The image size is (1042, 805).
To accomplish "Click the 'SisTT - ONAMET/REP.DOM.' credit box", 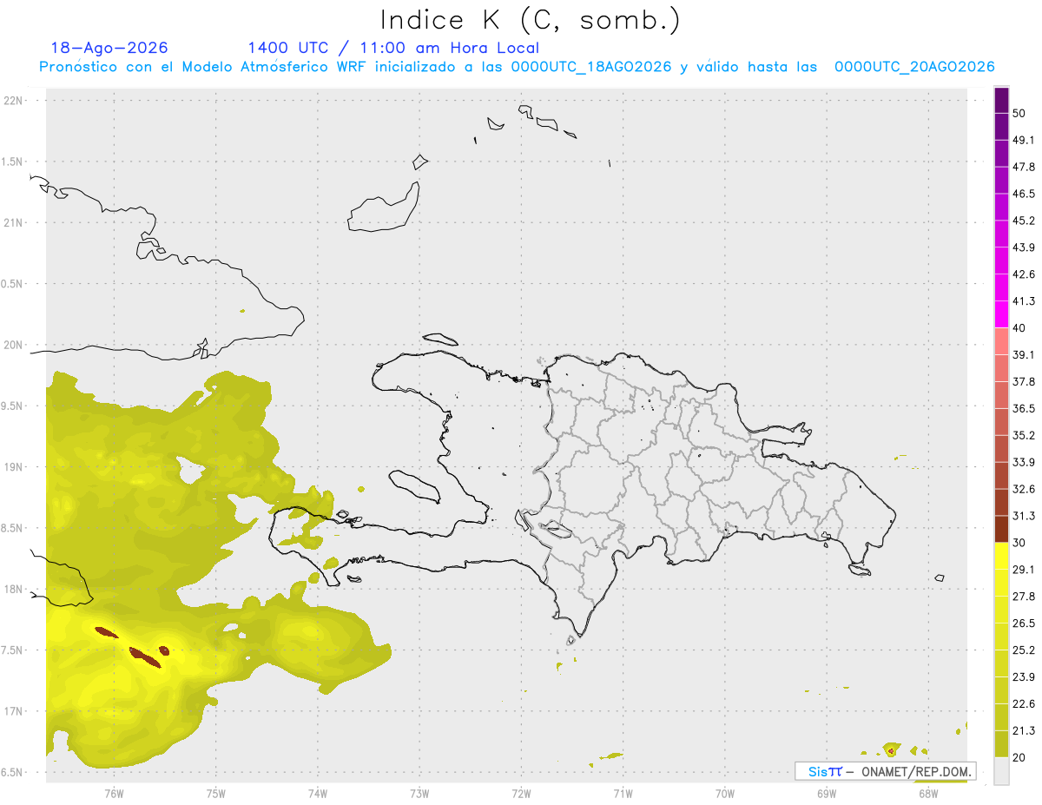I will (885, 771).
